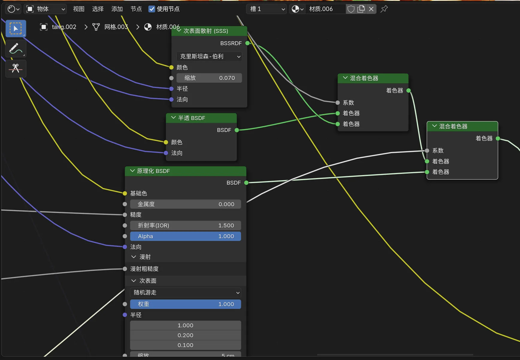520x360 pixels.
Task: Click the tang.002 breadcrumb text
Action: click(x=64, y=27)
